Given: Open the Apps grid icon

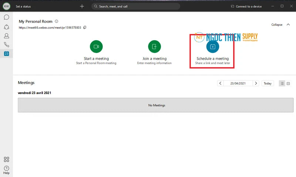Looking at the screenshot, I should (6, 159).
